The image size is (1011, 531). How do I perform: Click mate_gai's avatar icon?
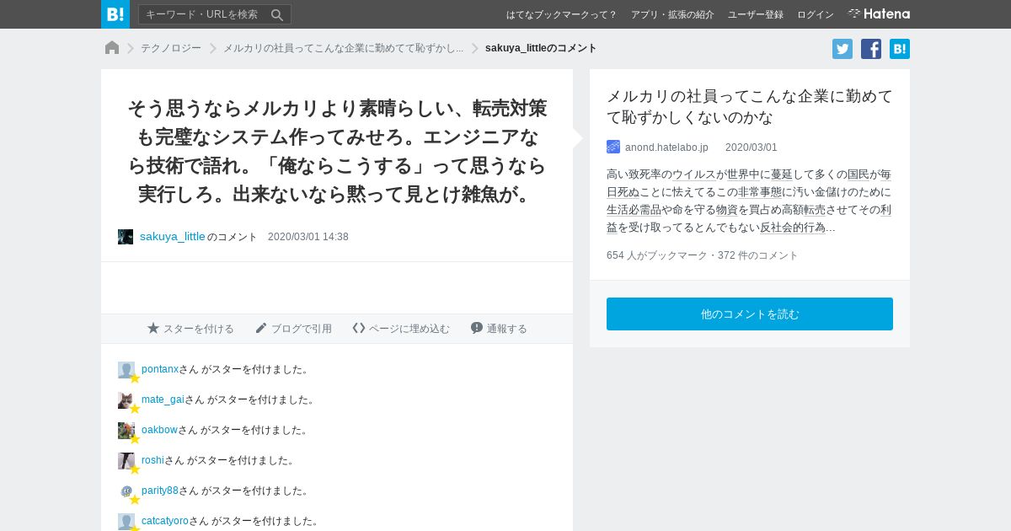(126, 400)
